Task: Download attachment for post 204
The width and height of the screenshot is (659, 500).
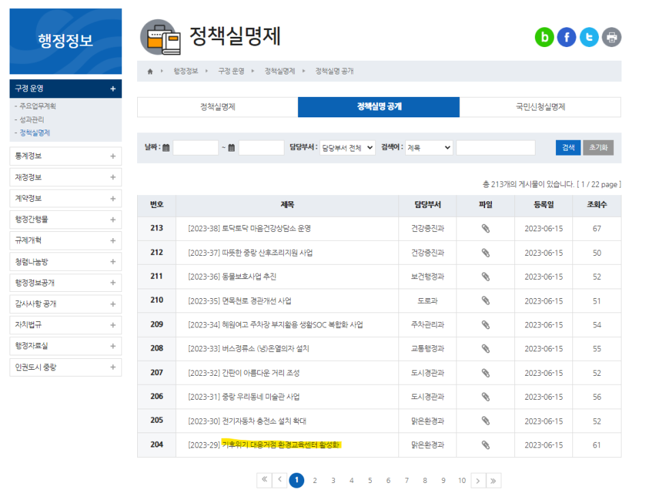Action: [x=486, y=445]
